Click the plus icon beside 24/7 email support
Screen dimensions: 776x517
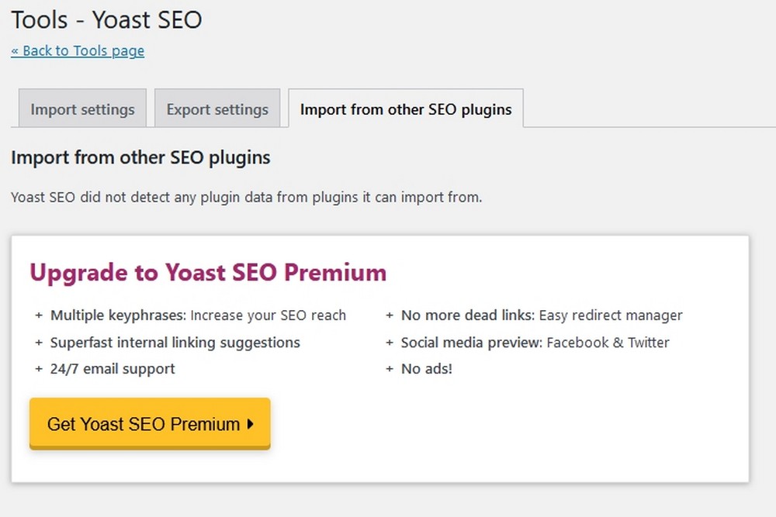[39, 369]
